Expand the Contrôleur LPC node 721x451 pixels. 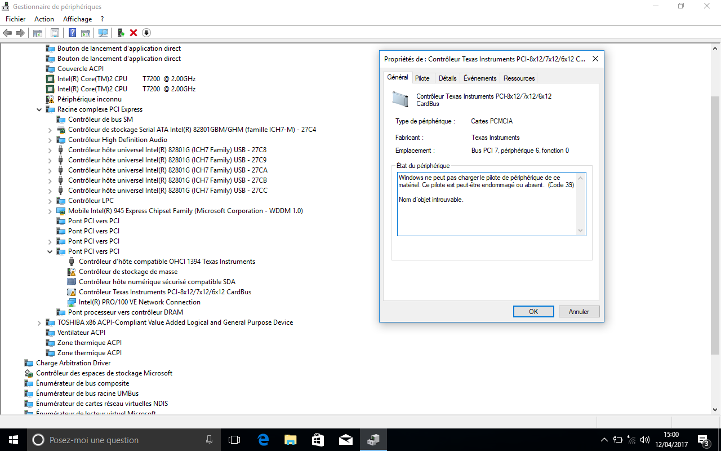coord(50,201)
